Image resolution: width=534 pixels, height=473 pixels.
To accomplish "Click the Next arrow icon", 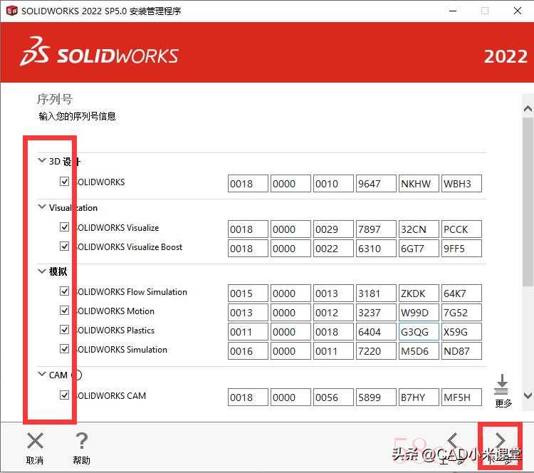I will 501,441.
